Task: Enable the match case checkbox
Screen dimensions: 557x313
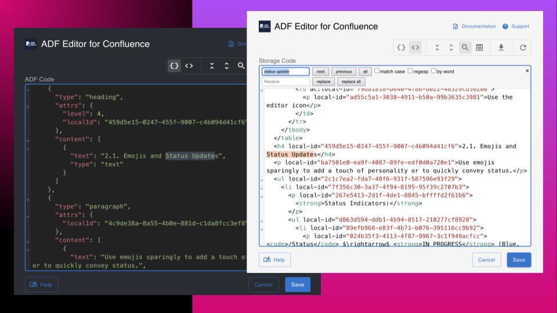Action: click(377, 71)
